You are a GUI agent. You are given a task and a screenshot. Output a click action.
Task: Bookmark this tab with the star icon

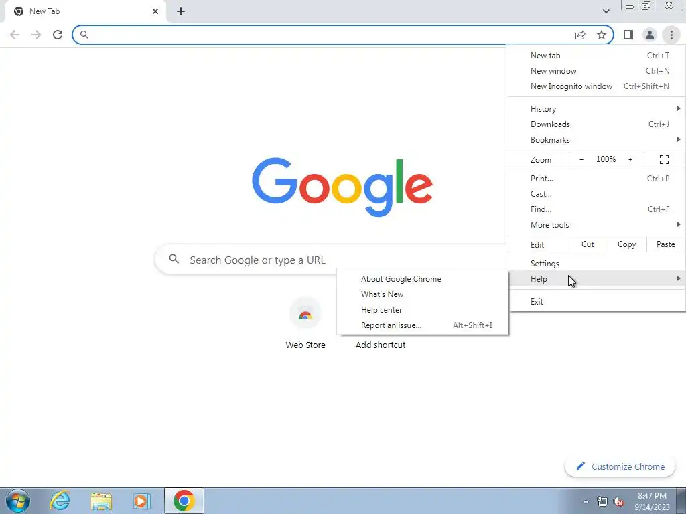click(x=602, y=35)
